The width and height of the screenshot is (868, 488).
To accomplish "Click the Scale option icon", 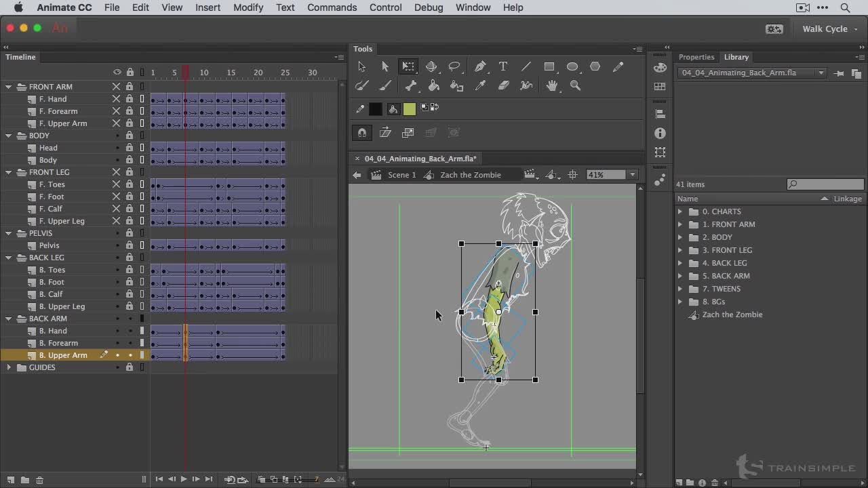I will pos(408,133).
